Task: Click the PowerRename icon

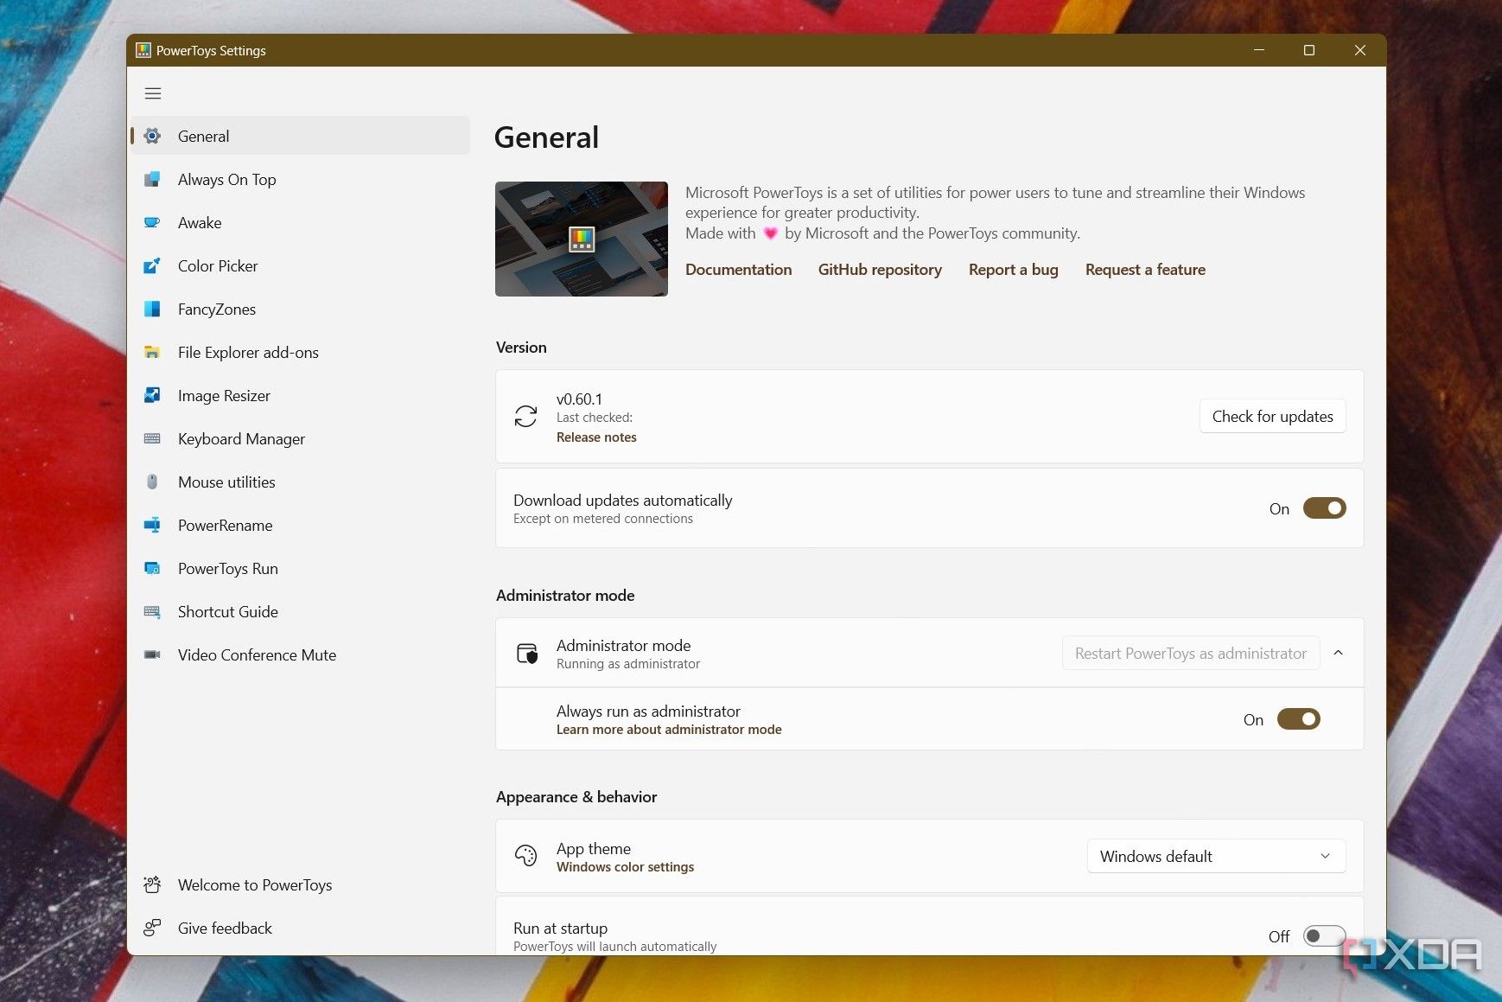Action: point(152,525)
